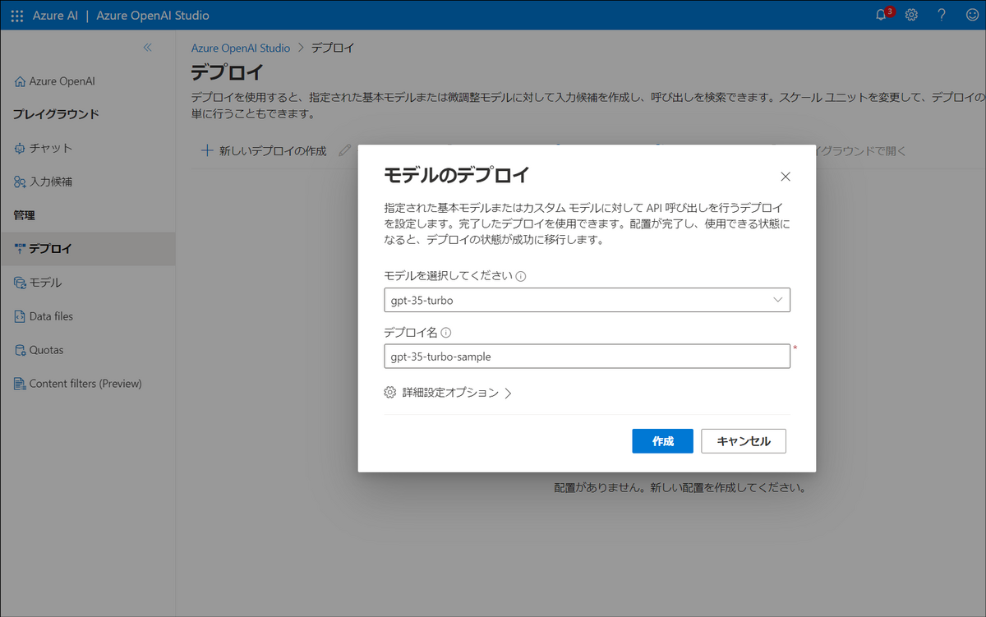Click the 入力候補 sidebar icon
The image size is (986, 617).
(x=20, y=182)
